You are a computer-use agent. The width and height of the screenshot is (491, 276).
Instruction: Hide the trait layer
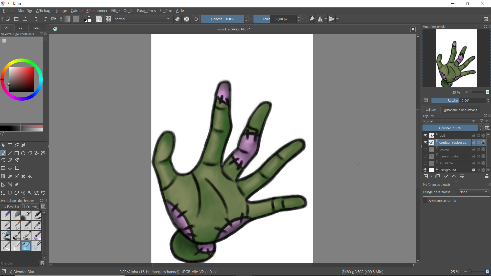425,135
